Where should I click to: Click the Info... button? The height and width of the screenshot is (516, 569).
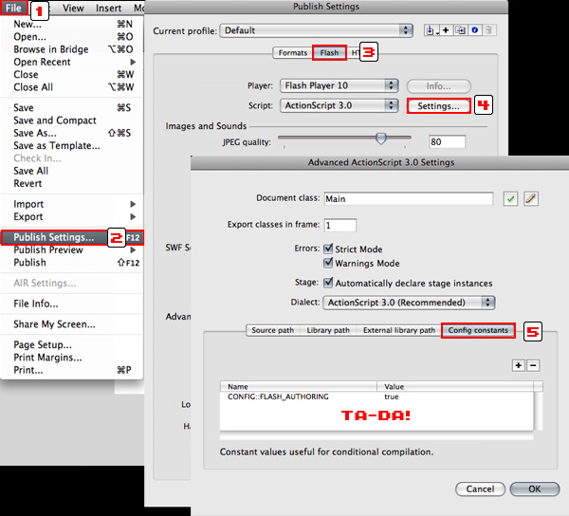438,86
